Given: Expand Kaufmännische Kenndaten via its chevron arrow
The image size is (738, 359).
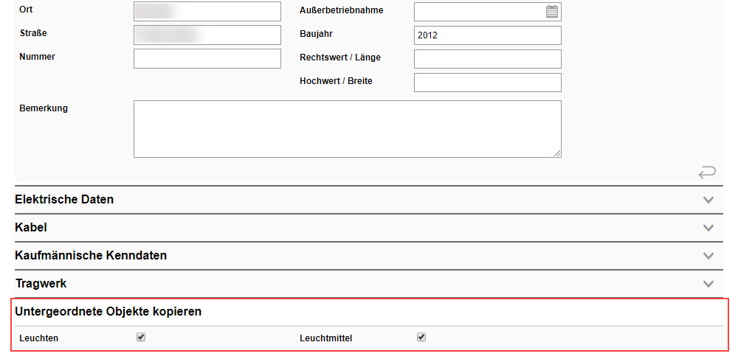Looking at the screenshot, I should [708, 256].
